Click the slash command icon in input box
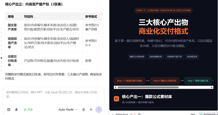This screenshot has height=115, width=218. (9, 110)
